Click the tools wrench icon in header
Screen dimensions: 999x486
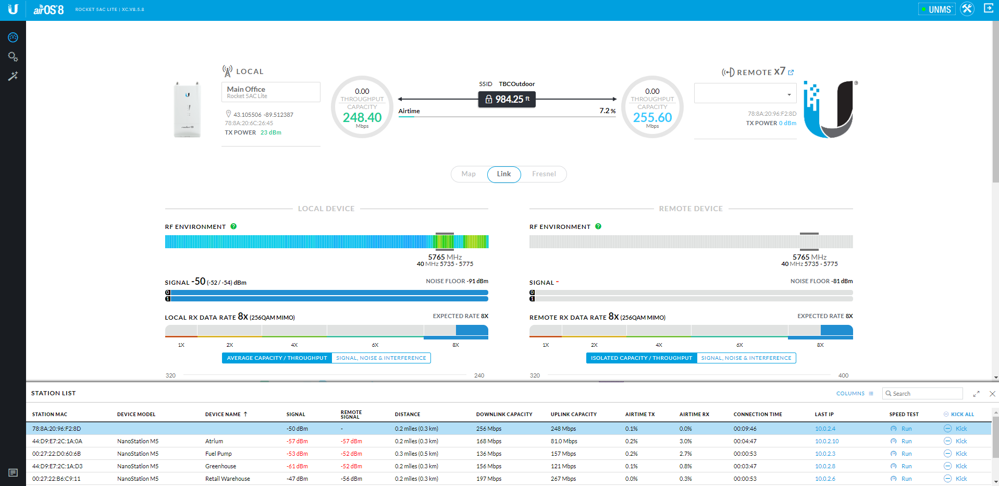point(967,9)
